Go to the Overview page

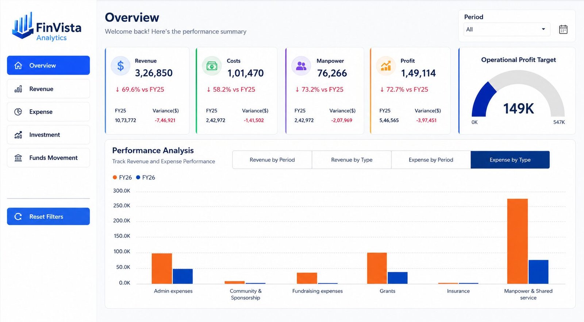click(48, 65)
